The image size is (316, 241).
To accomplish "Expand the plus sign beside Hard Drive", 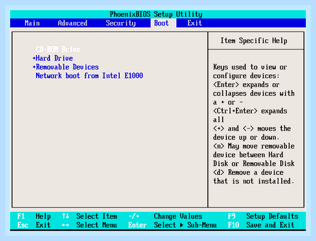I will tap(34, 58).
